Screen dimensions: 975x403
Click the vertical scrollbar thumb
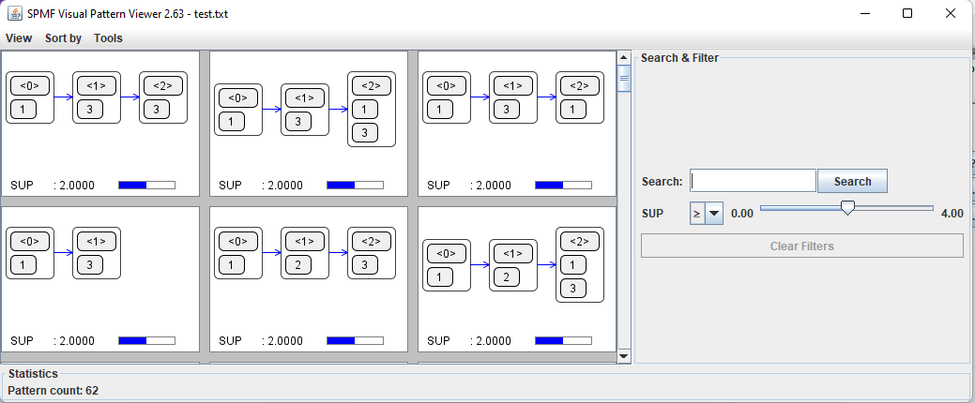pos(624,80)
